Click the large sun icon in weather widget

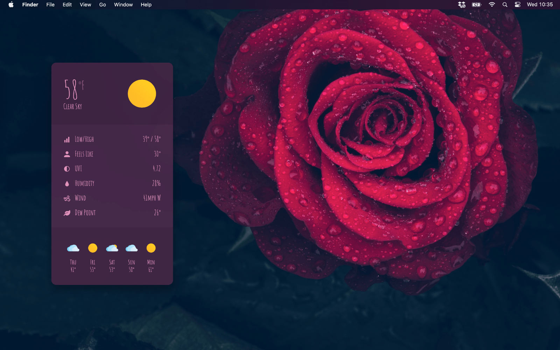142,93
